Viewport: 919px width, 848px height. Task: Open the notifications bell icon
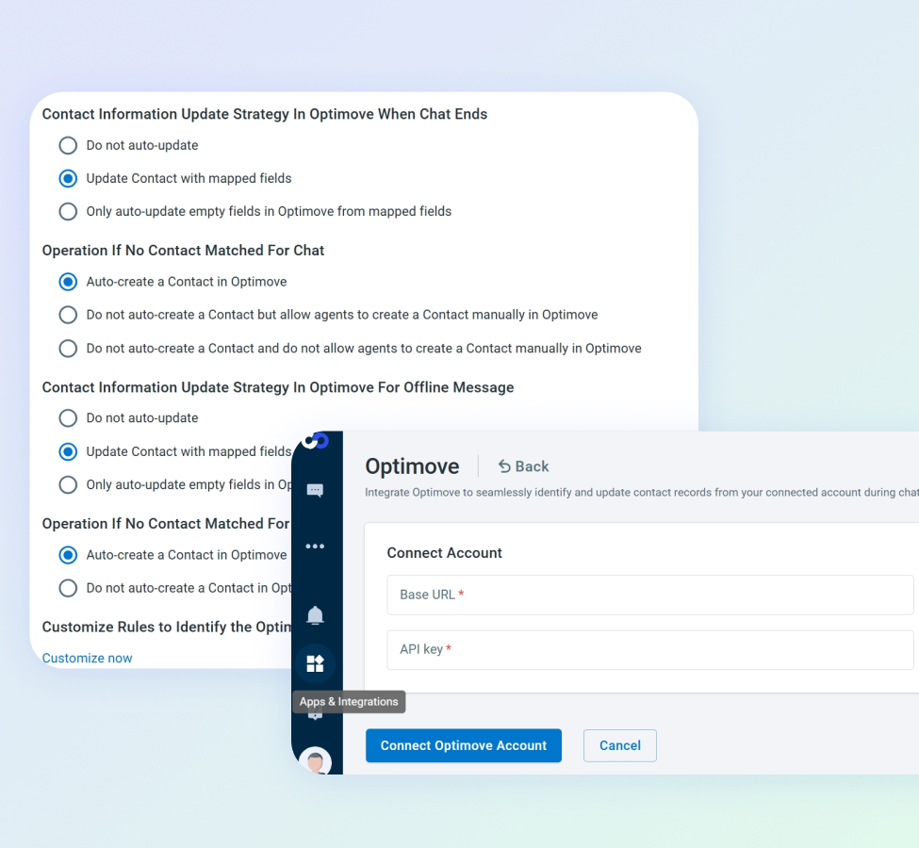(316, 615)
